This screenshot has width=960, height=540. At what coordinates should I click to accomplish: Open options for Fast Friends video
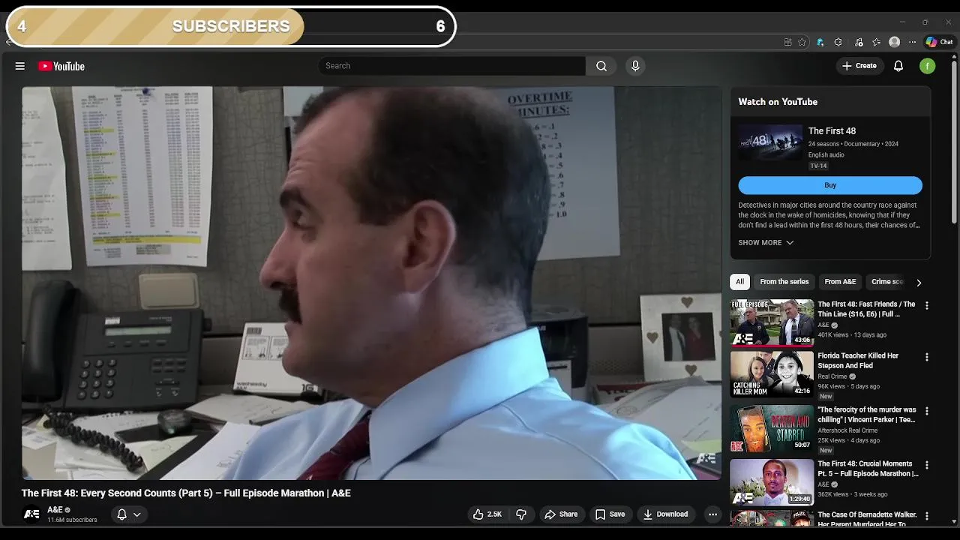pos(926,306)
